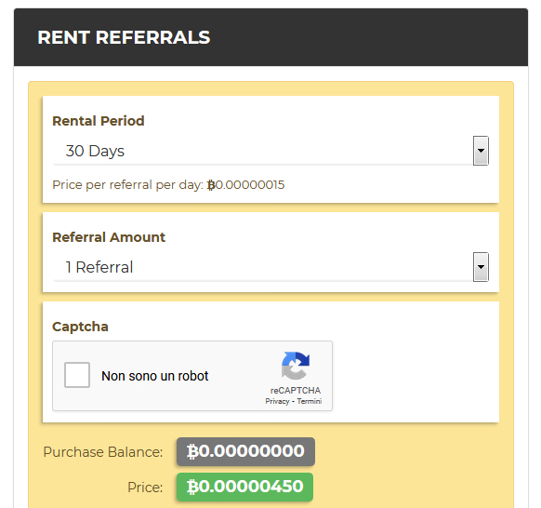The image size is (541, 508).
Task: Click the Non sono un robot text
Action: 155,376
